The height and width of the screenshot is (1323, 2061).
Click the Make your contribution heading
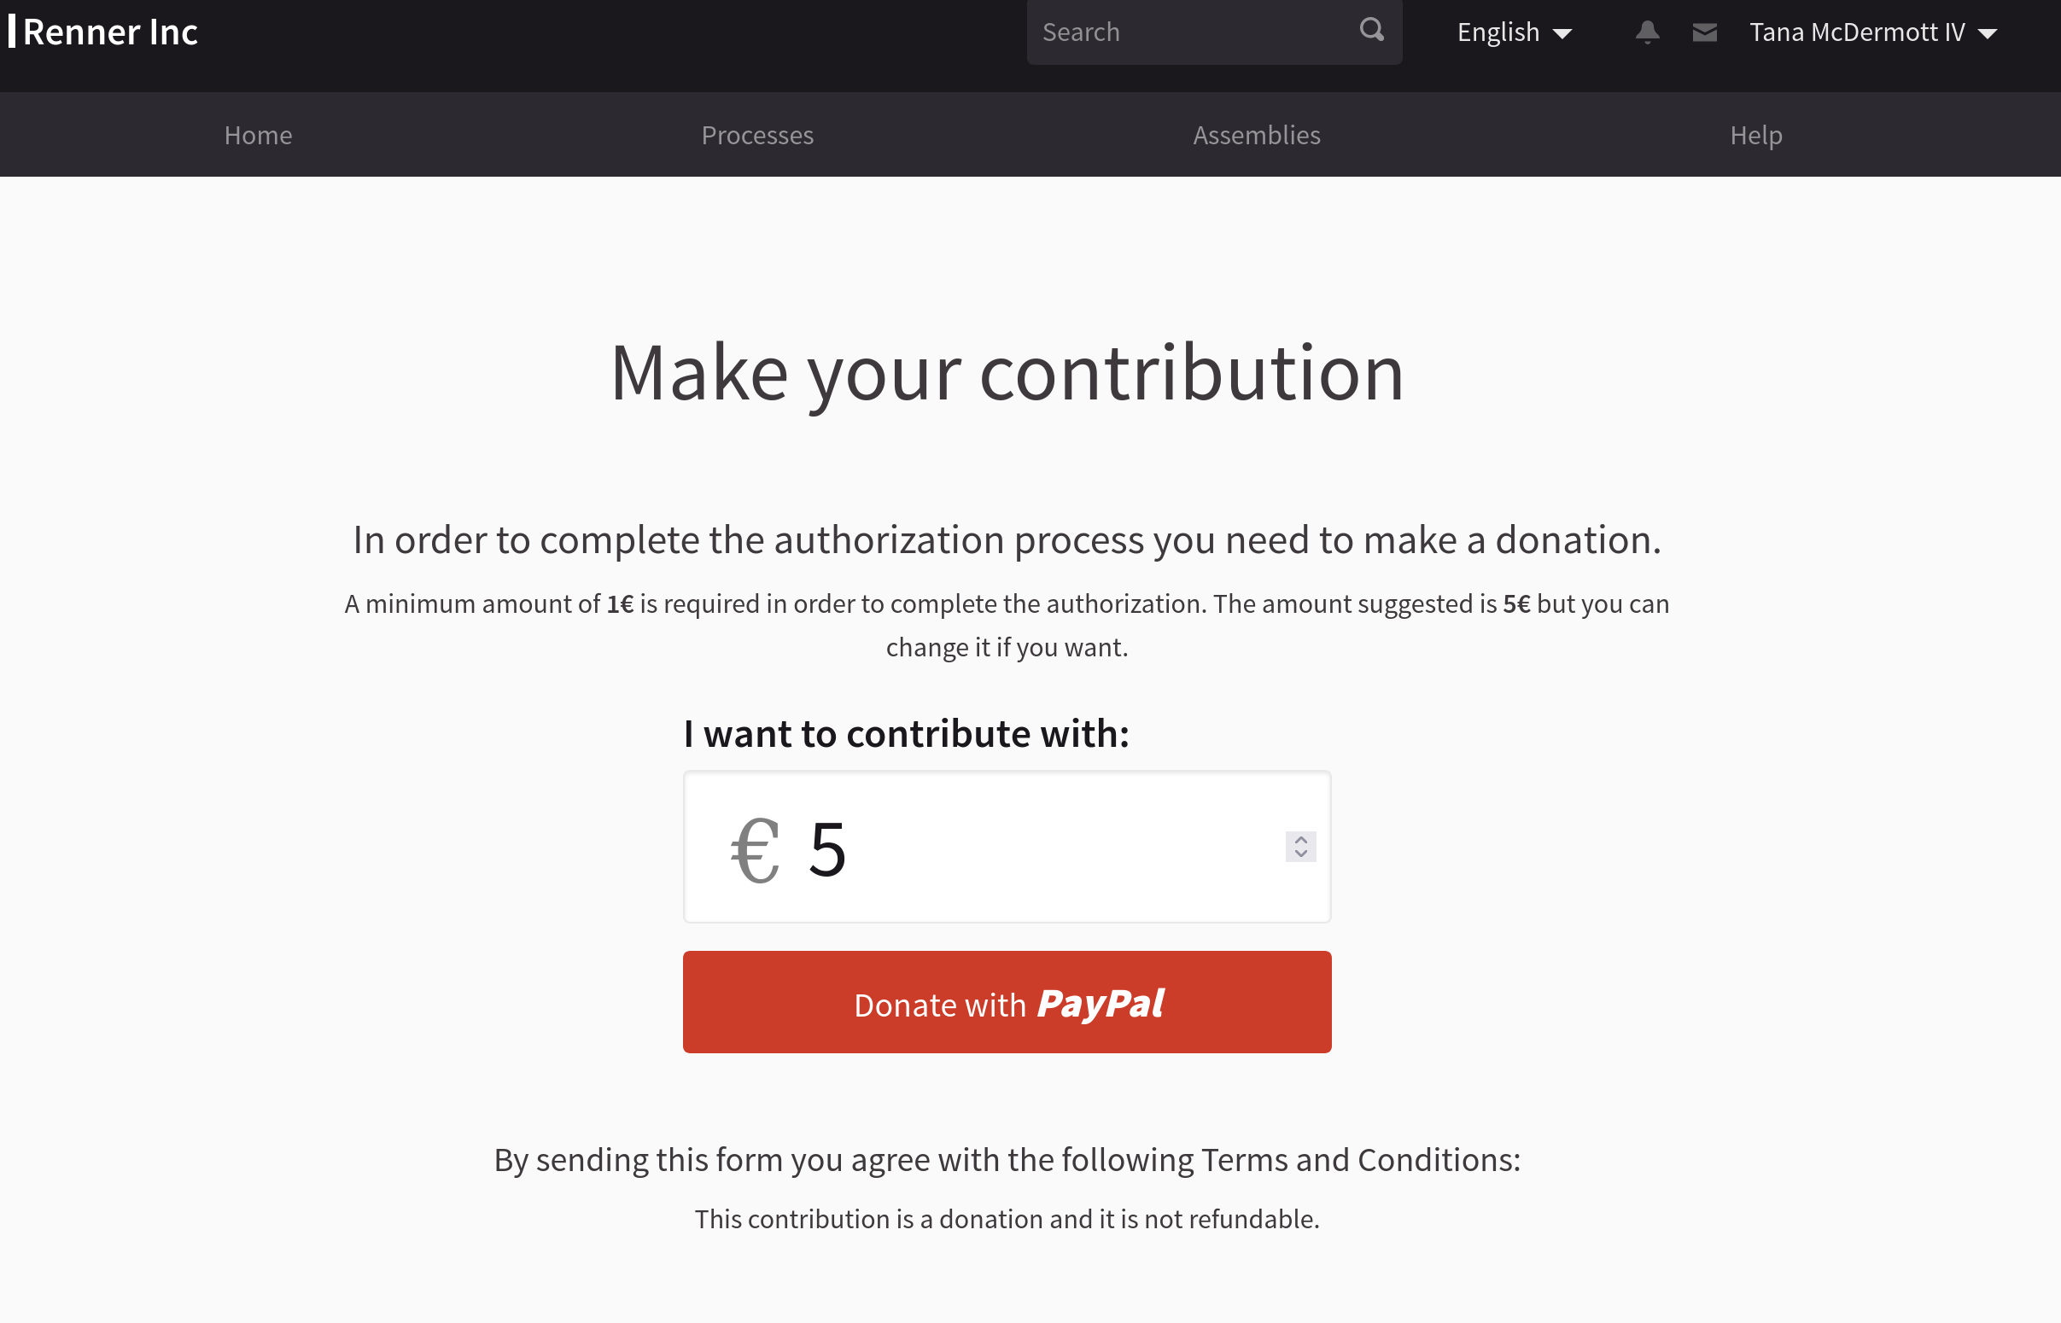1007,371
